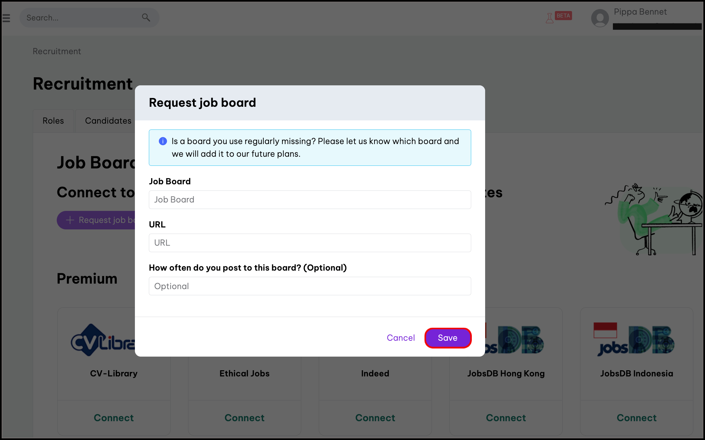Click the Recruitment breadcrumb link

point(57,51)
